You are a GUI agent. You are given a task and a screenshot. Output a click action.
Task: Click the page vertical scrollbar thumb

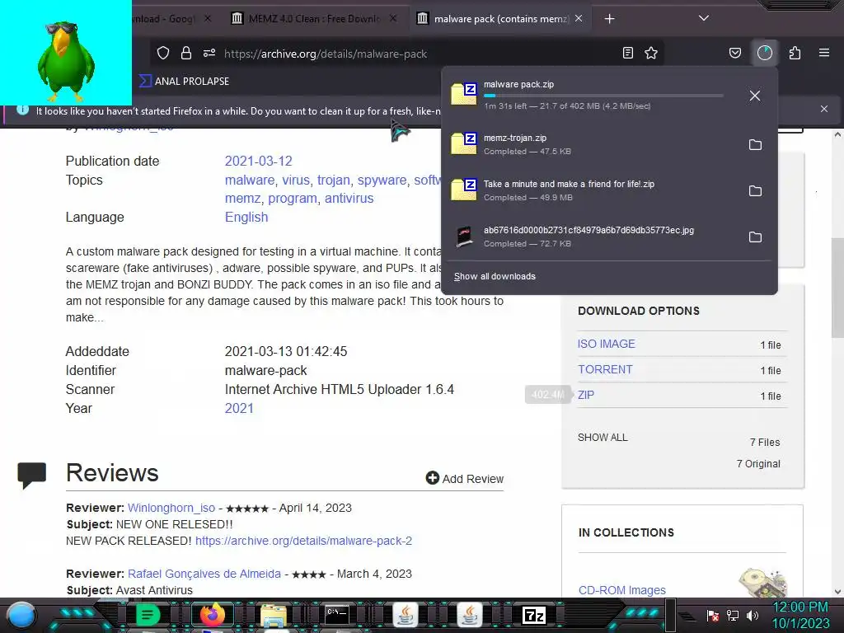(x=837, y=288)
